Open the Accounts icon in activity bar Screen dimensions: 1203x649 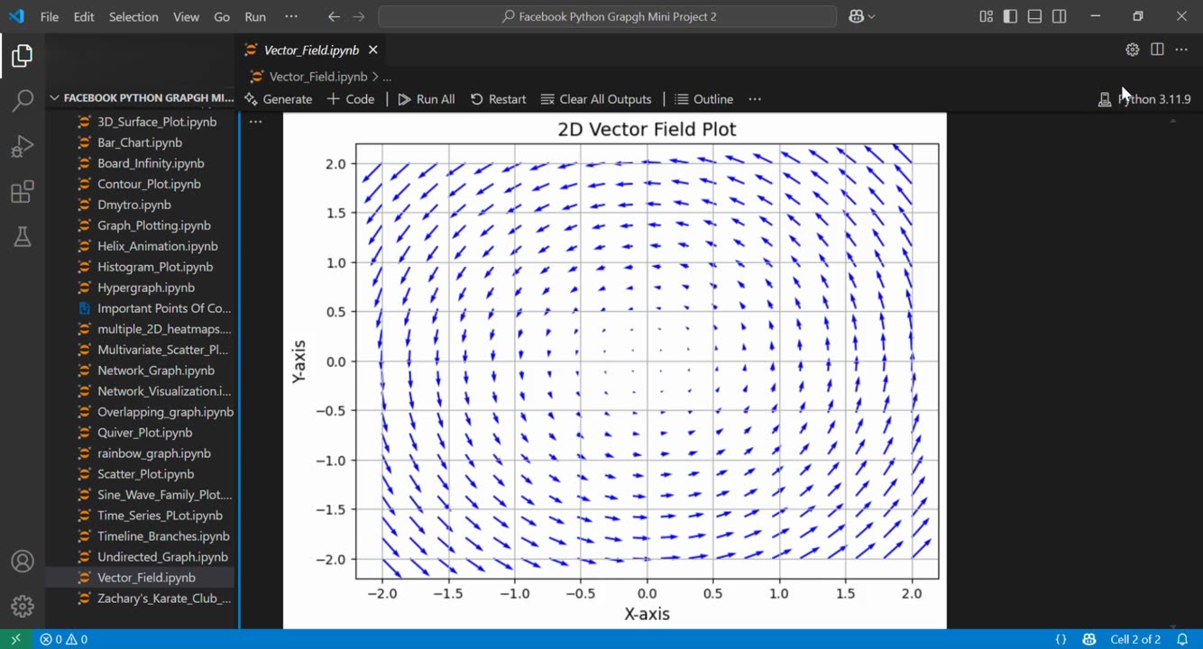click(x=23, y=562)
